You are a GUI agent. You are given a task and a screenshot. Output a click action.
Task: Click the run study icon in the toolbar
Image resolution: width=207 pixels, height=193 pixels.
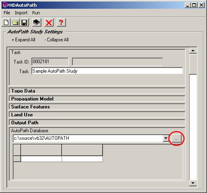click(37, 22)
